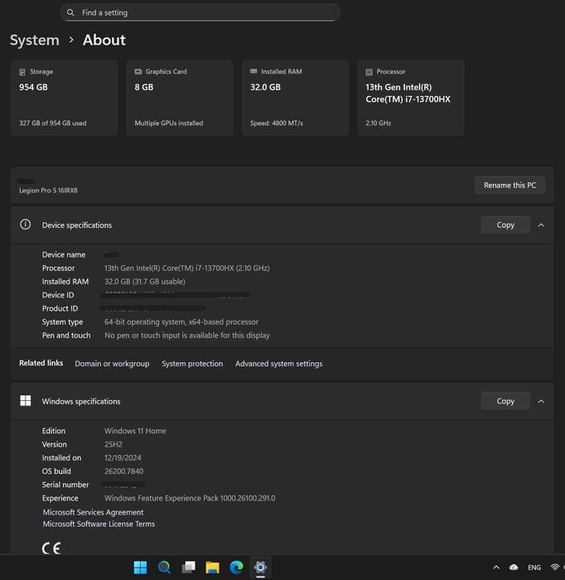Show hidden tray icons chevron
The image size is (565, 580).
point(496,568)
